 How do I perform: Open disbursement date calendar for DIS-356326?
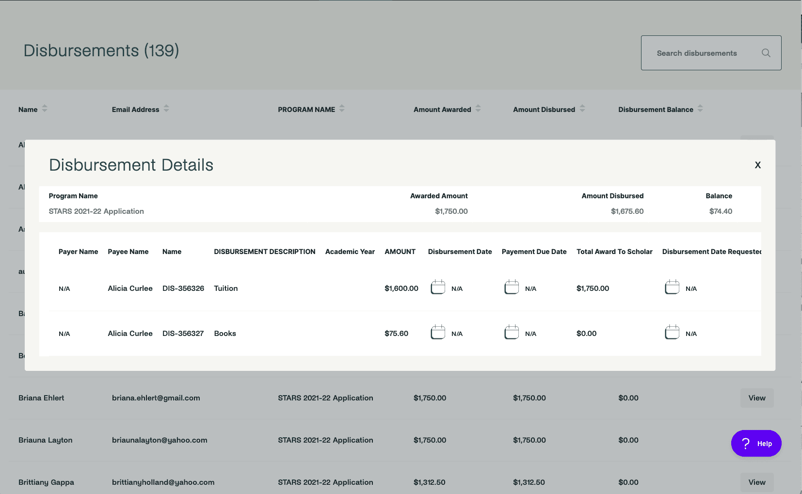point(437,287)
